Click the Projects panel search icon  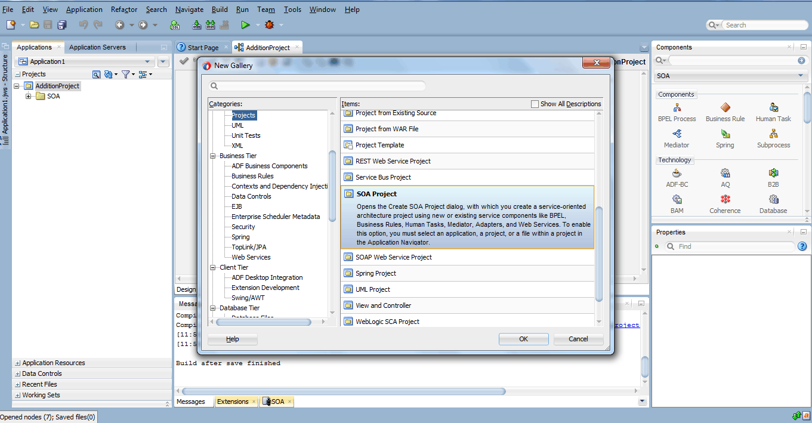tap(96, 74)
